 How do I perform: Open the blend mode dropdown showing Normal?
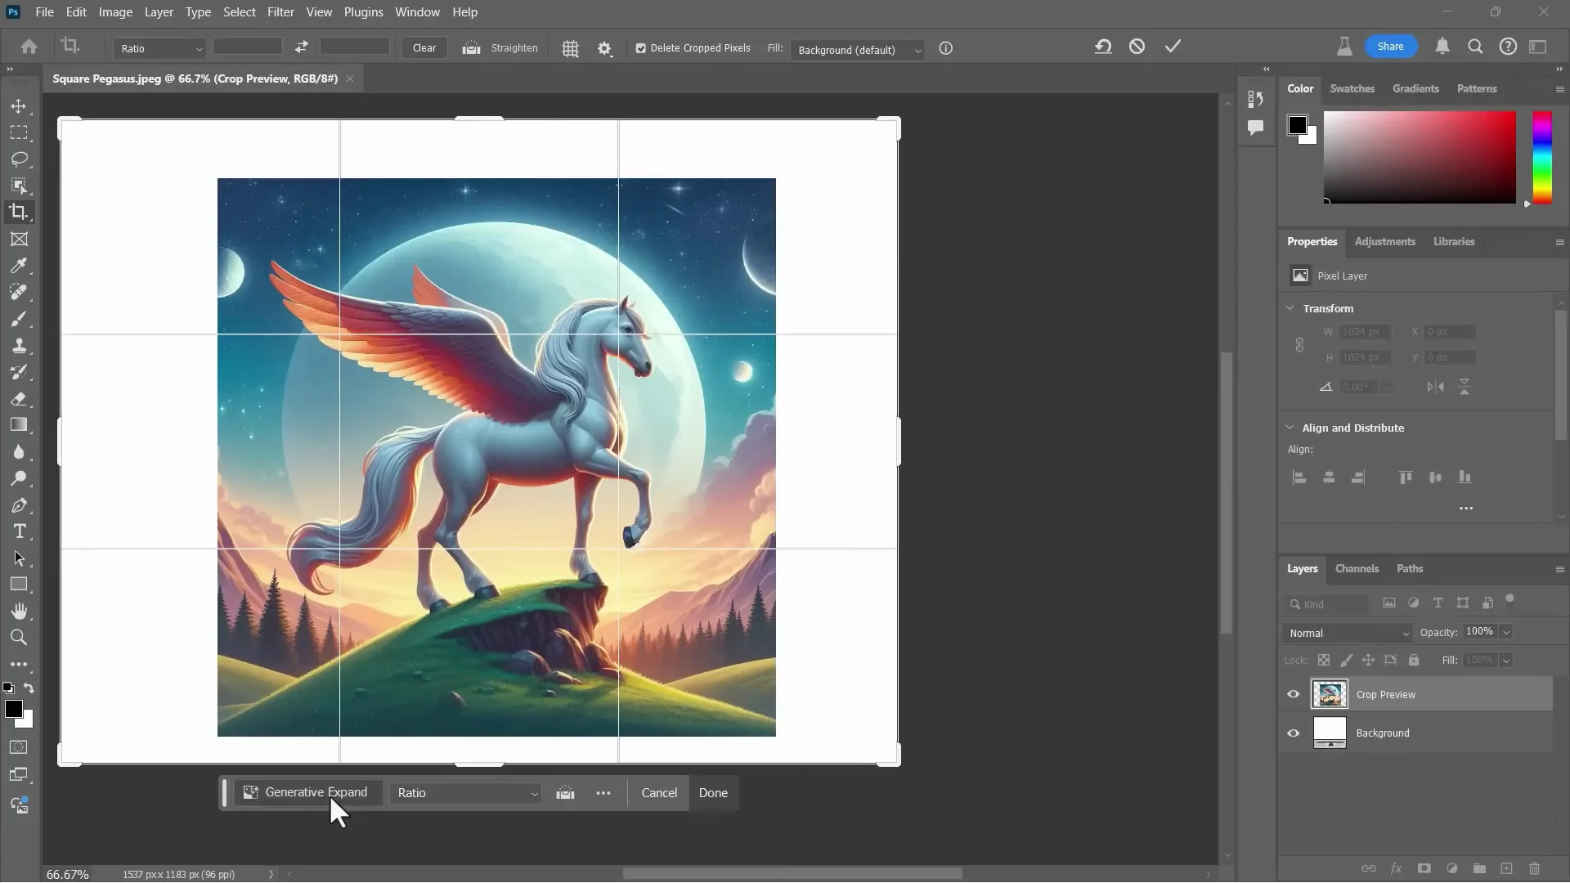[1346, 633]
